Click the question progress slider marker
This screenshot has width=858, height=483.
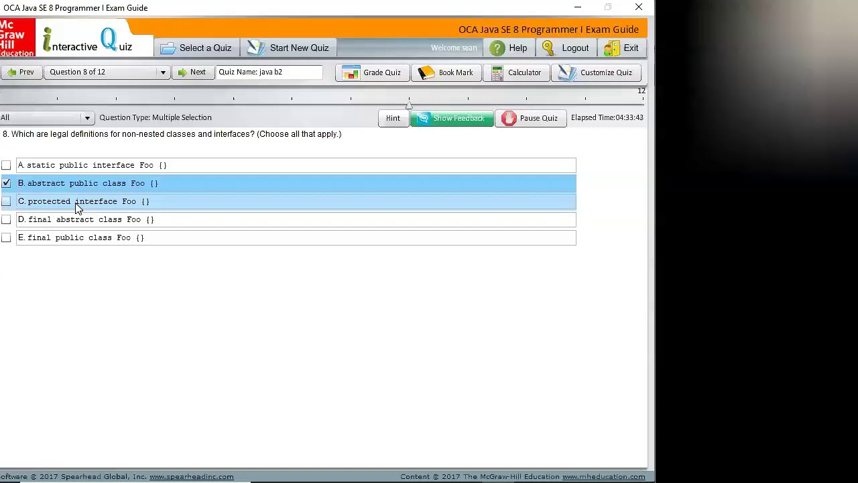(409, 105)
